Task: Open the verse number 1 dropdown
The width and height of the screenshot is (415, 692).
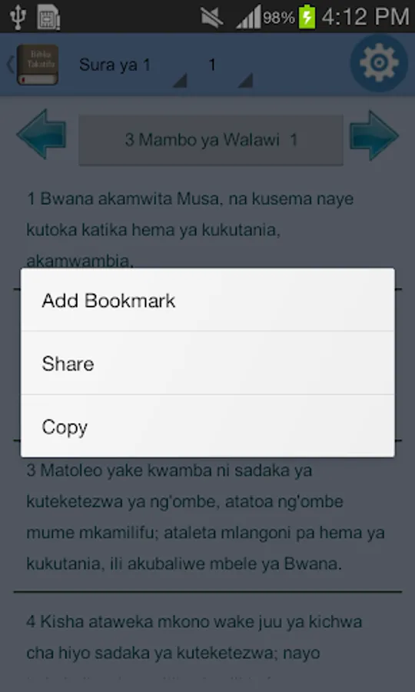Action: (x=227, y=65)
